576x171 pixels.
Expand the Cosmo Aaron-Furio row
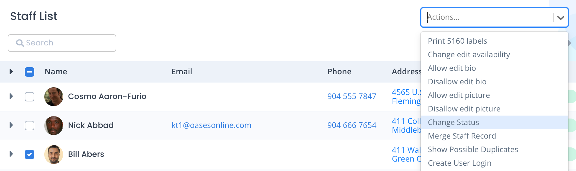pos(11,96)
